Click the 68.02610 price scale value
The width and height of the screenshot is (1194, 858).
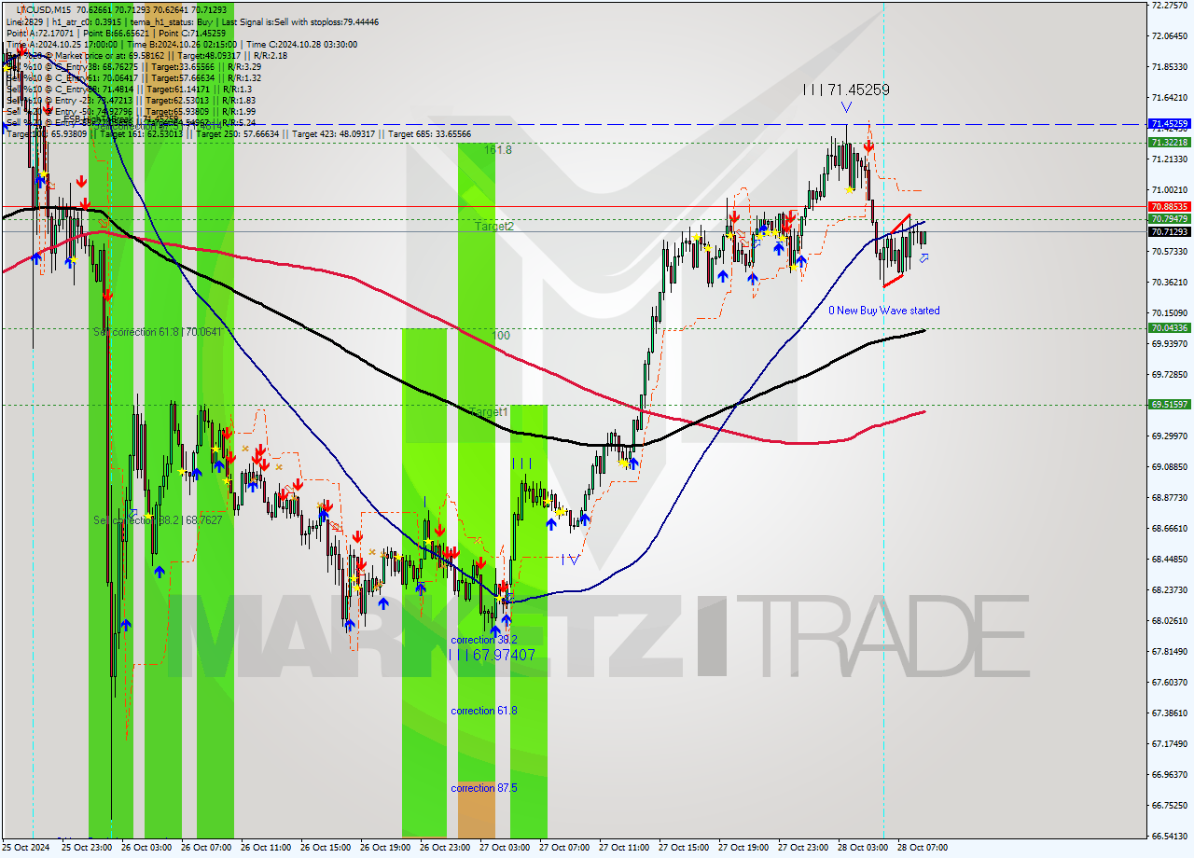[x=1169, y=621]
